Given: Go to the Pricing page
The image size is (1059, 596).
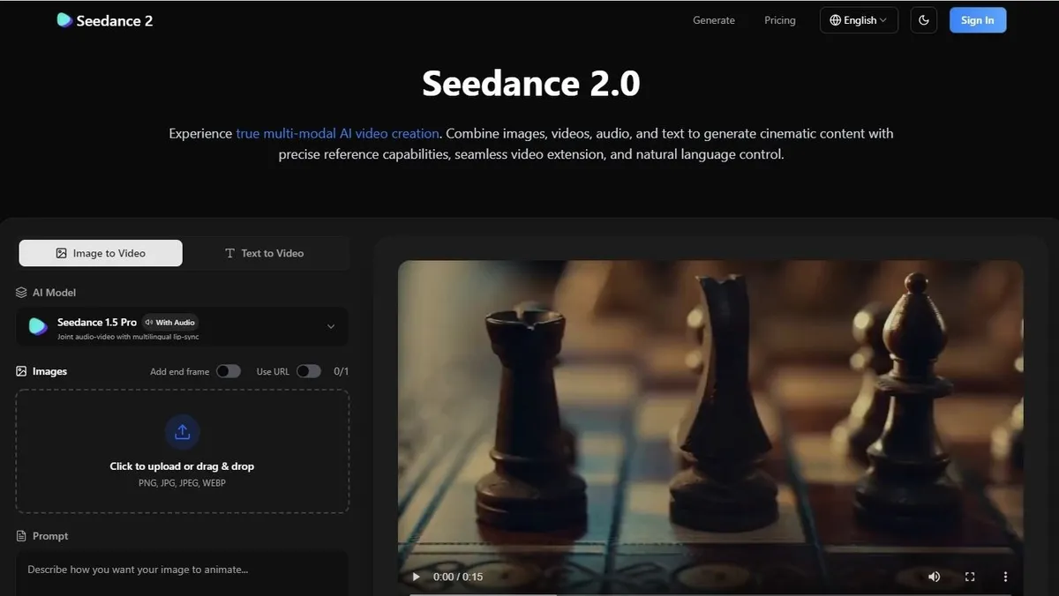Looking at the screenshot, I should [x=779, y=20].
